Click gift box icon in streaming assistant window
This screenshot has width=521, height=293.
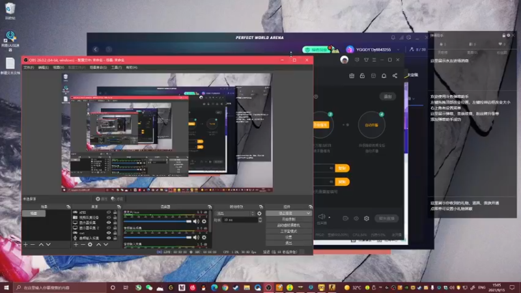[352, 76]
